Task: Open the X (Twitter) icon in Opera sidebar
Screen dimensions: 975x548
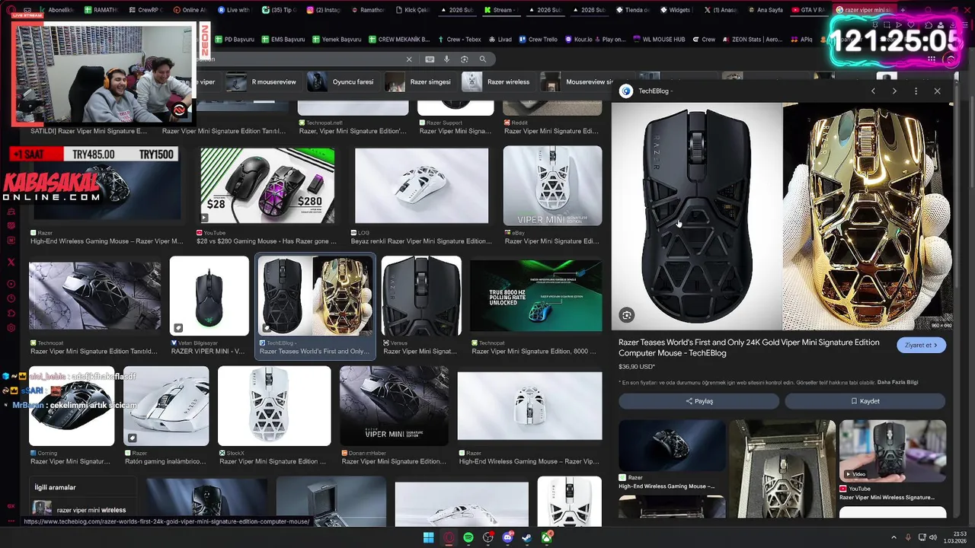Action: [11, 262]
